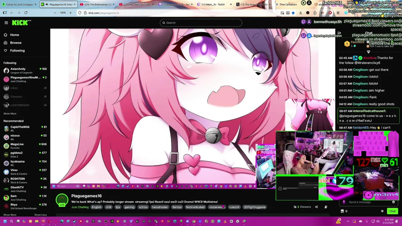
Task: Open Rhys Old School RuneScape channel
Action: [25, 206]
